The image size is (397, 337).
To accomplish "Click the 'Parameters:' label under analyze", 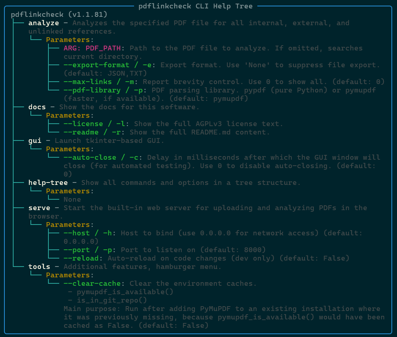I will click(70, 40).
